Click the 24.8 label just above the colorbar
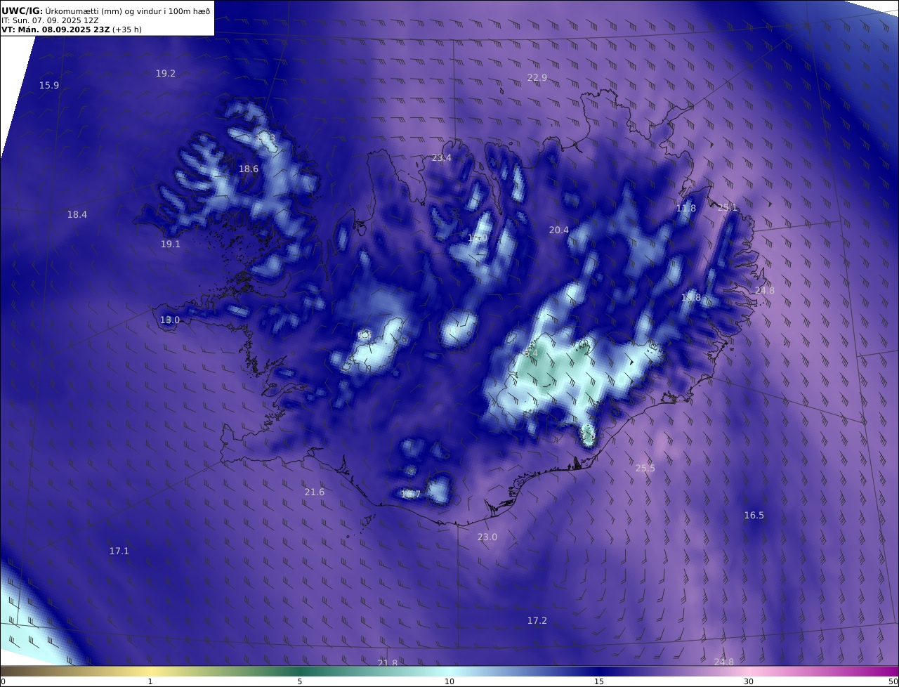 pyautogui.click(x=724, y=662)
